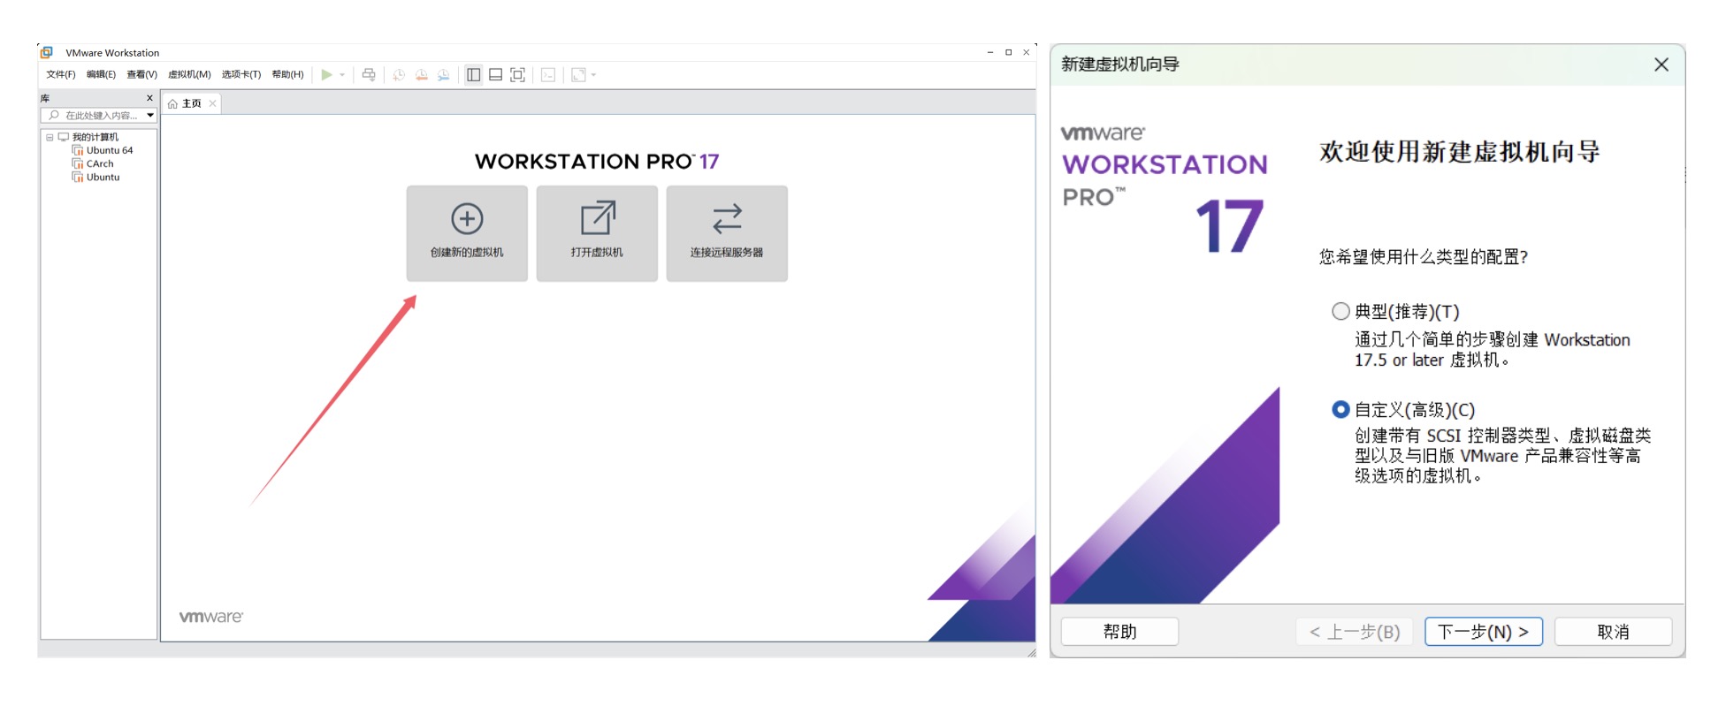Viewport: 1726px width, 721px height.
Task: Close the 主页 tab
Action: 212,103
